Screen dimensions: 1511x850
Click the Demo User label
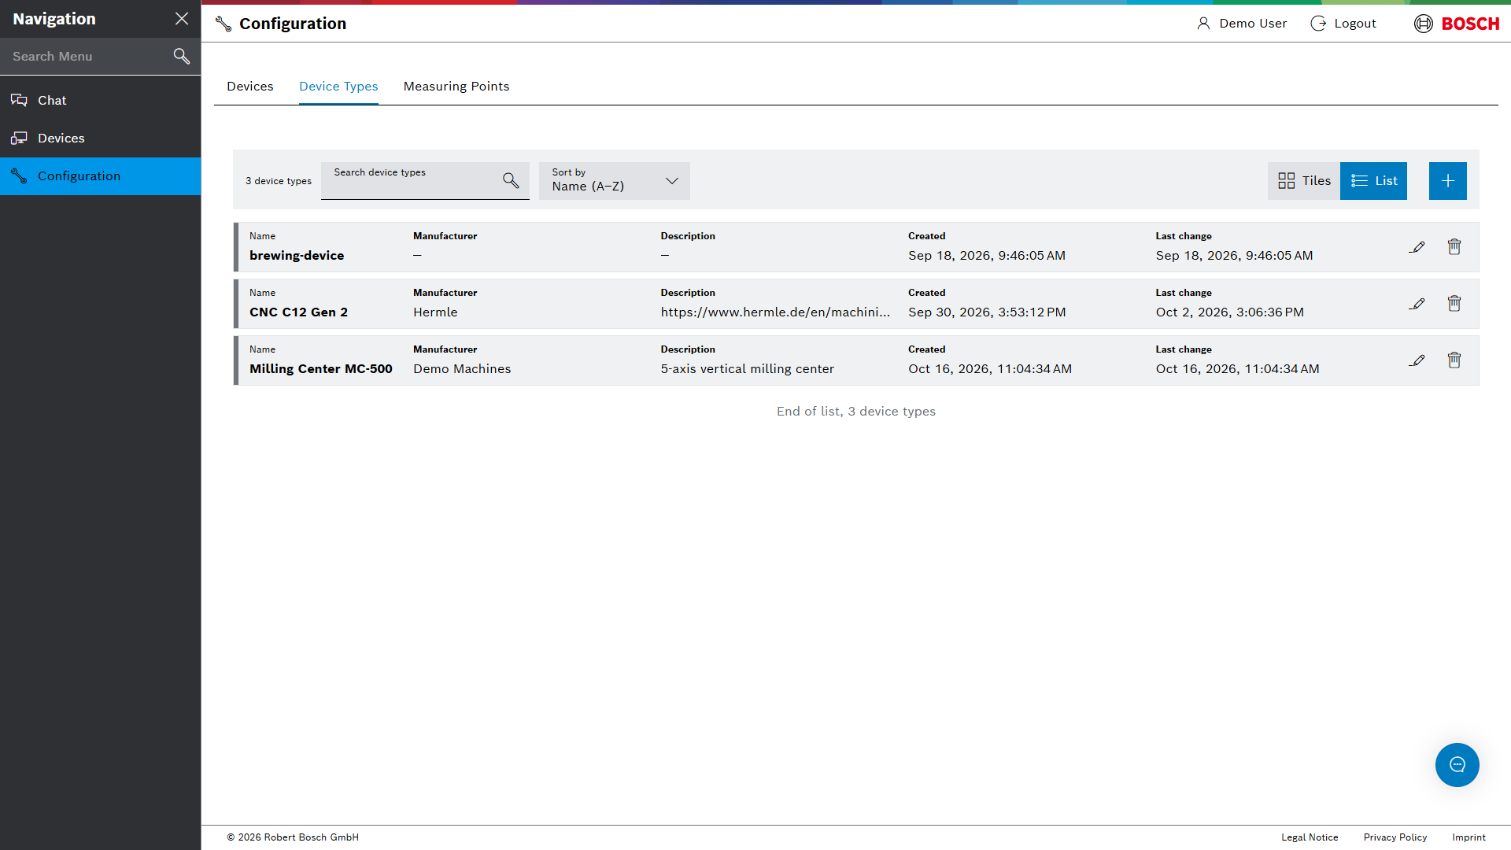[x=1253, y=24]
